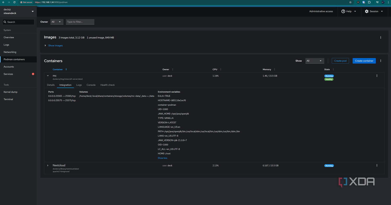This screenshot has width=391, height=205.
Task: Sort containers by the State column icon
Action: click(333, 69)
